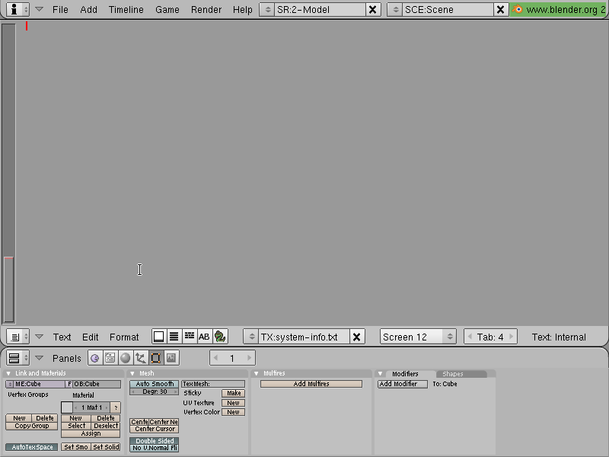Open the Render menu
Screen dimensions: 609x457
point(206,10)
